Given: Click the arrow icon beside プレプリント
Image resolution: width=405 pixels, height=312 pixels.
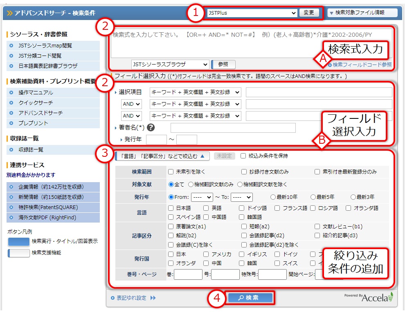Looking at the screenshot, I should coord(11,123).
